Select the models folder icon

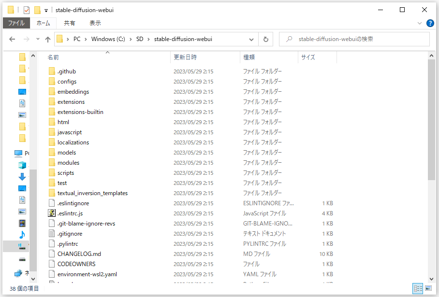click(52, 153)
